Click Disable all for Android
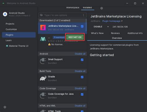Screen dimensions: 147x112 [80, 54]
